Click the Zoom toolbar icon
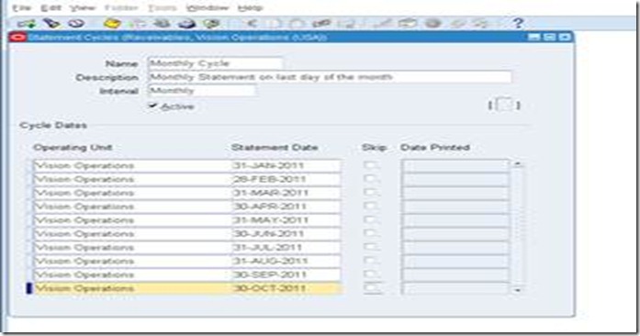 [x=407, y=23]
